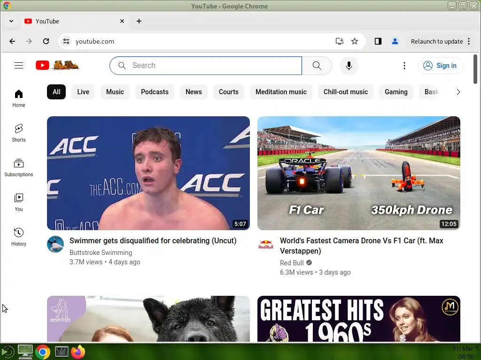Select the News filter chip
This screenshot has width=481, height=360.
tap(194, 92)
